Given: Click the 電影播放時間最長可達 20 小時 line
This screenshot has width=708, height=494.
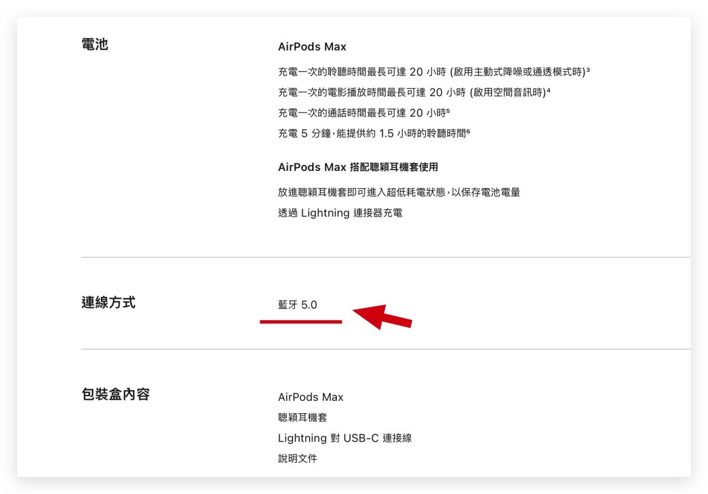Looking at the screenshot, I should click(413, 93).
